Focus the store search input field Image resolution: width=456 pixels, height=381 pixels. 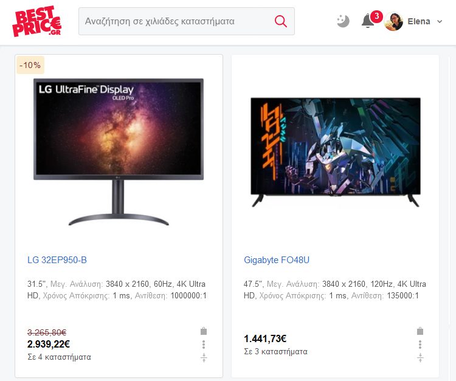point(176,21)
